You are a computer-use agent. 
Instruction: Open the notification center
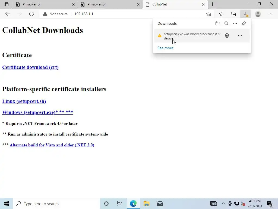[270, 204]
